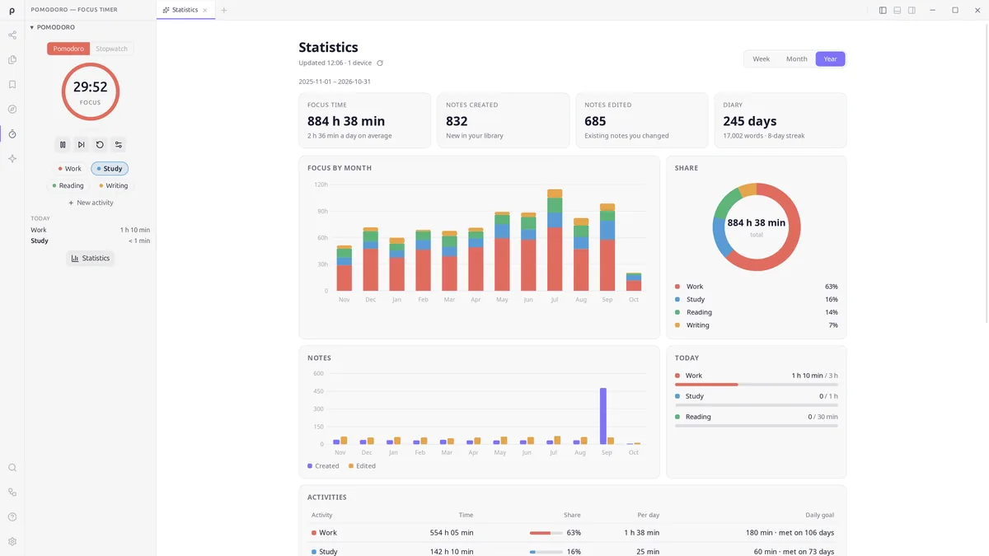Image resolution: width=989 pixels, height=556 pixels.
Task: Skip to the next timer phase
Action: coord(81,145)
